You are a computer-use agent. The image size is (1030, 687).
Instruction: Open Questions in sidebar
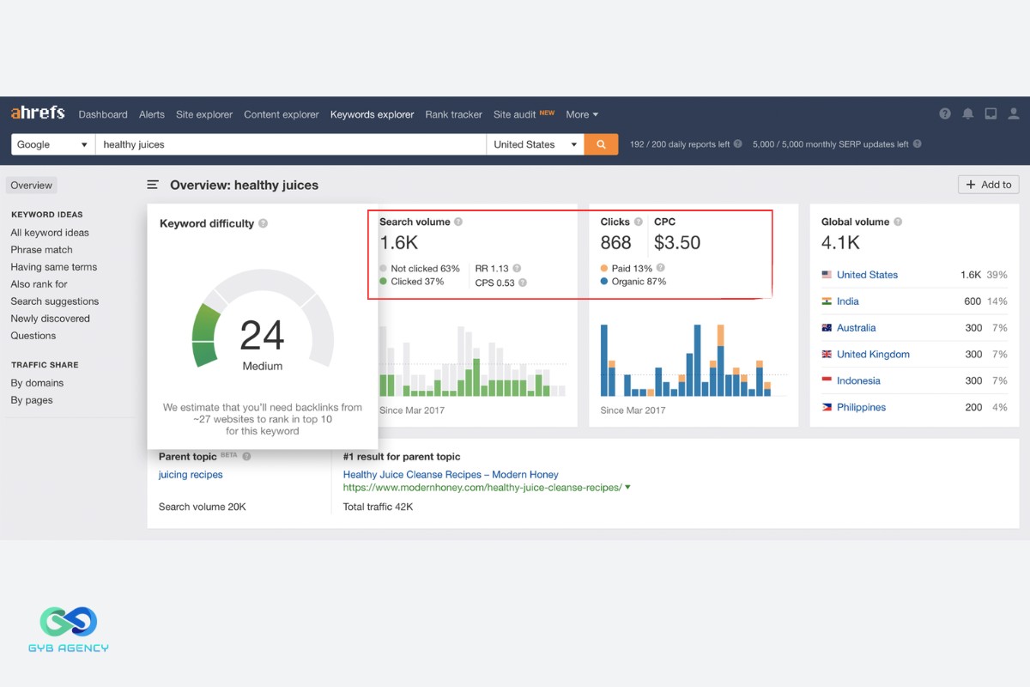point(33,336)
